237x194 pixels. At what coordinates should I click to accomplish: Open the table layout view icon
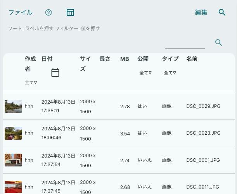70,12
